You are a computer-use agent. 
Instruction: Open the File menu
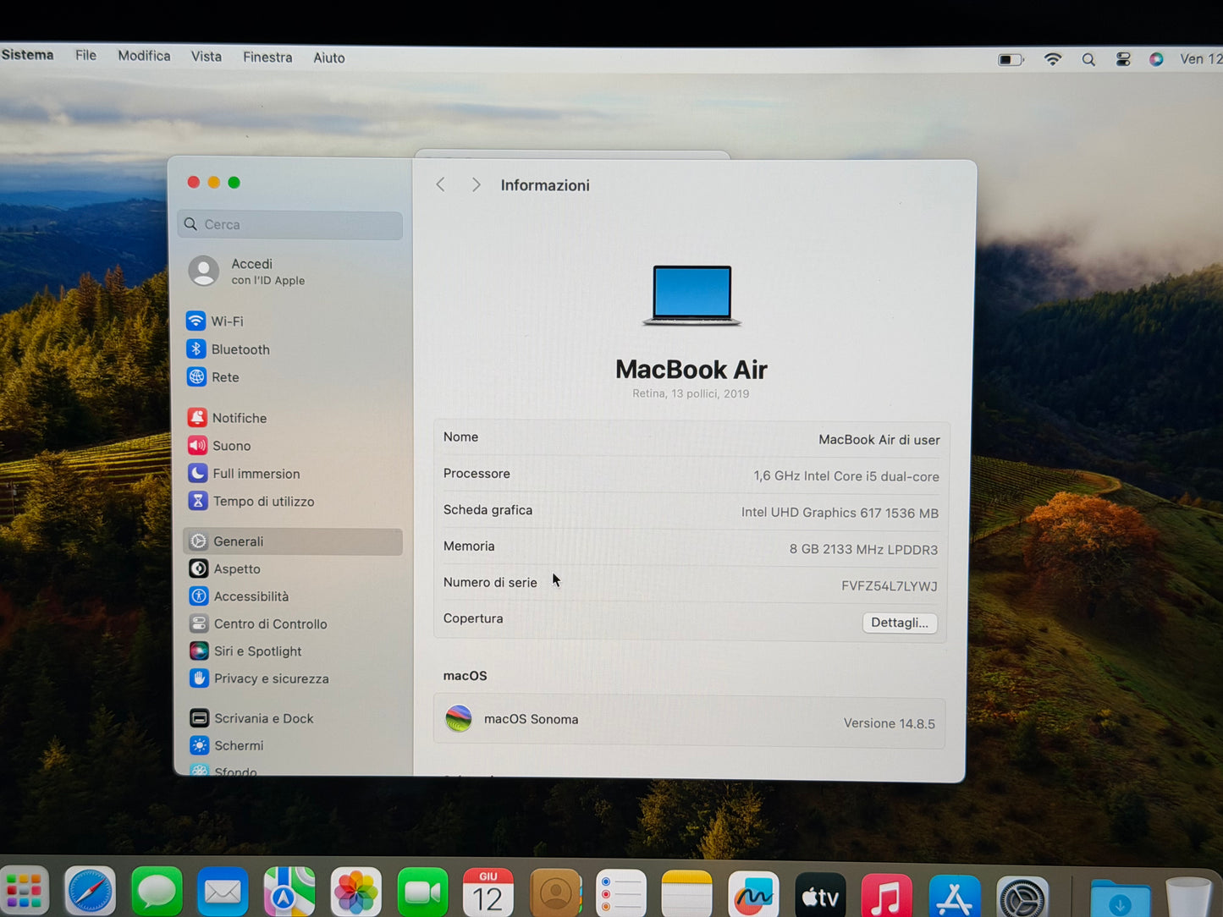pos(85,56)
